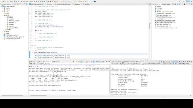Toggle Hide Fields in the Outline toolbar
The height and width of the screenshot is (108, 193).
[x=177, y=4]
